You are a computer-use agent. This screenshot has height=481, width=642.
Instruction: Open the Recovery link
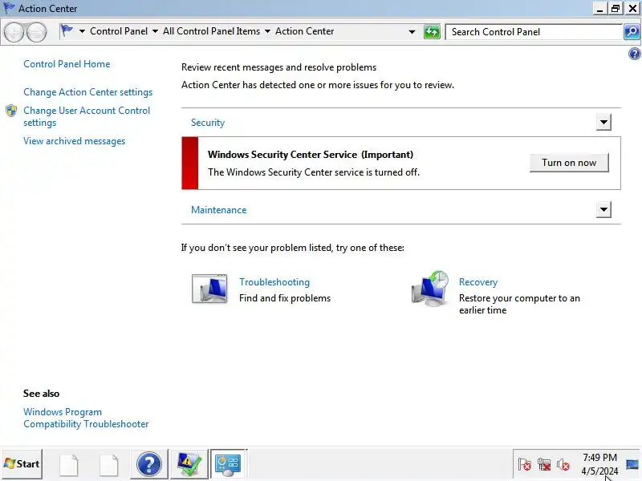[478, 282]
